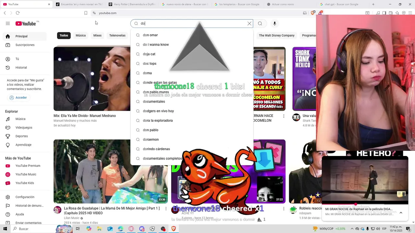The image size is (415, 233).
Task: Open YouTube Music link
Action: click(25, 174)
